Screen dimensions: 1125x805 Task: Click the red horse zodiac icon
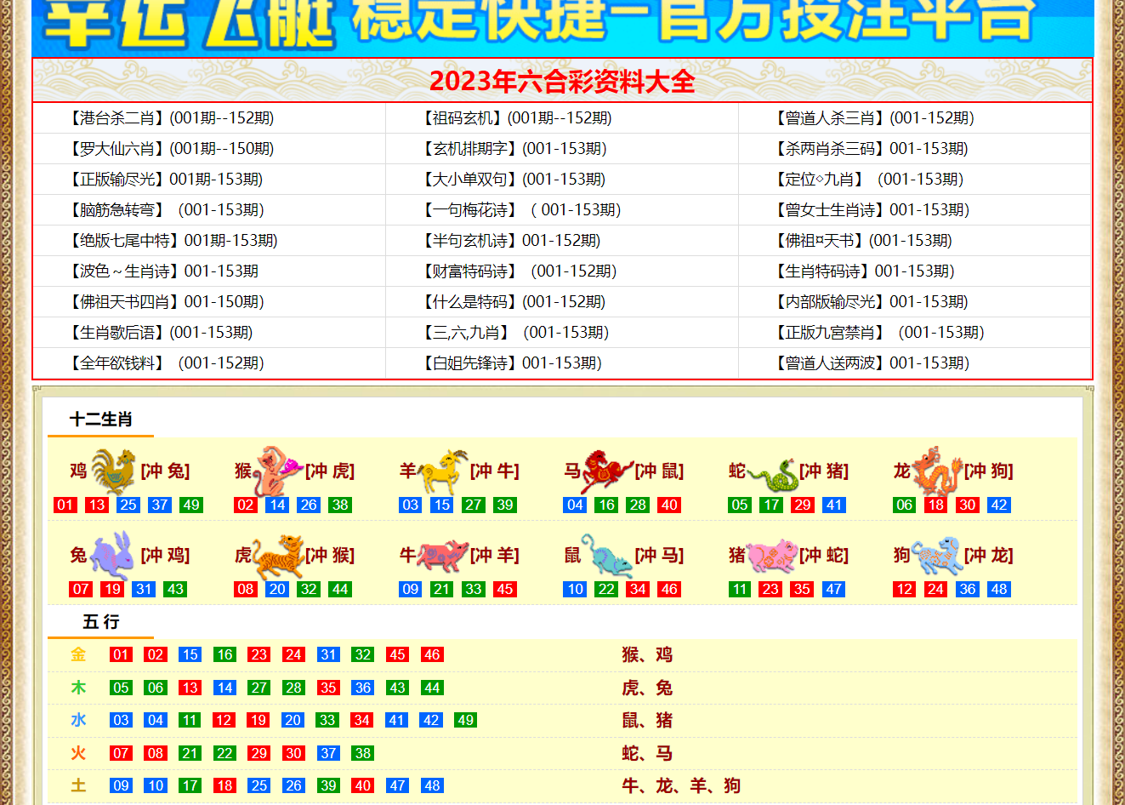607,471
